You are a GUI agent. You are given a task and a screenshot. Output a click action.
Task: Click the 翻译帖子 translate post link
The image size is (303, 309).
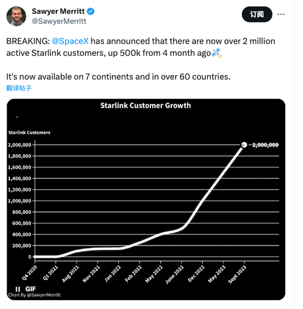click(x=19, y=88)
